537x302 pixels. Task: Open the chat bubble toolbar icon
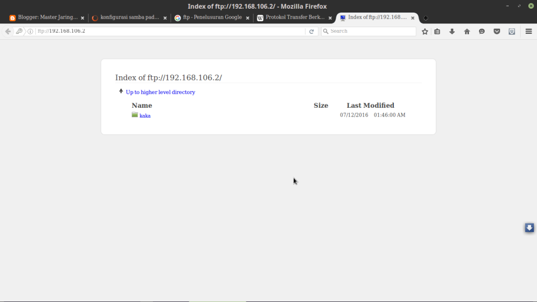point(482,32)
